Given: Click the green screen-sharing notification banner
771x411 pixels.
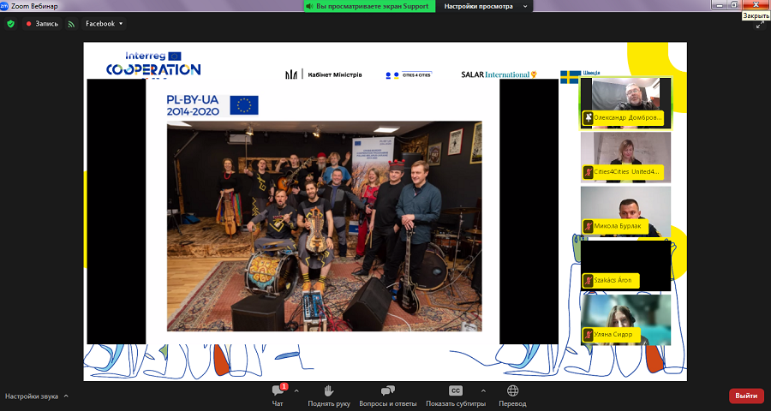Looking at the screenshot, I should click(370, 6).
